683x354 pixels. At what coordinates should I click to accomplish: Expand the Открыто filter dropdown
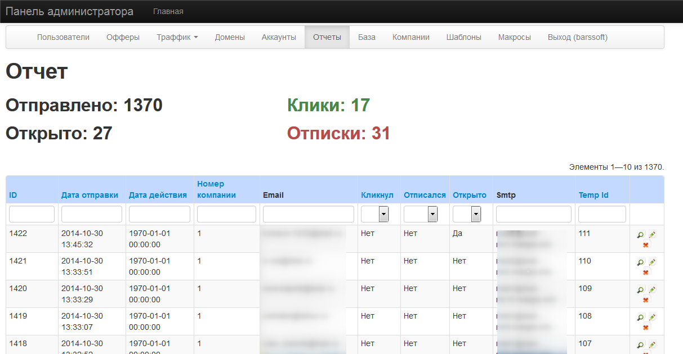point(475,214)
